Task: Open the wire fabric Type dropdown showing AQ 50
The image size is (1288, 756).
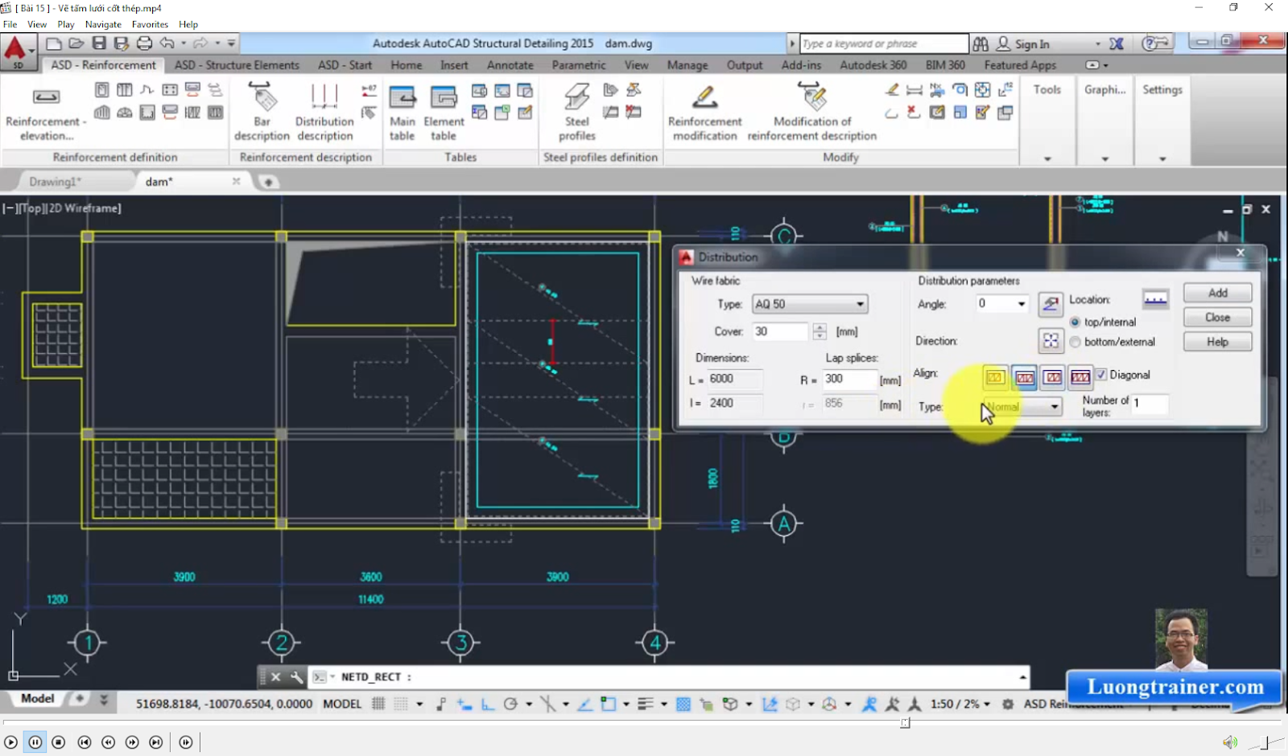Action: point(859,304)
